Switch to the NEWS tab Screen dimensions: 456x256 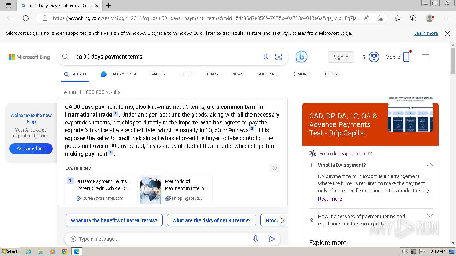pyautogui.click(x=238, y=74)
